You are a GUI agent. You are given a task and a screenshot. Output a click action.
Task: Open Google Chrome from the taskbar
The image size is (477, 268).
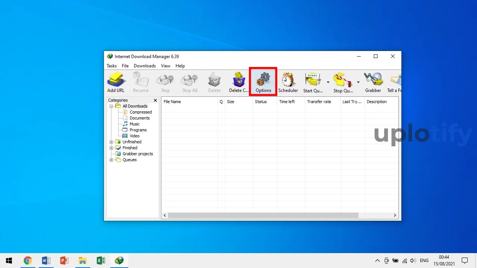(28, 260)
